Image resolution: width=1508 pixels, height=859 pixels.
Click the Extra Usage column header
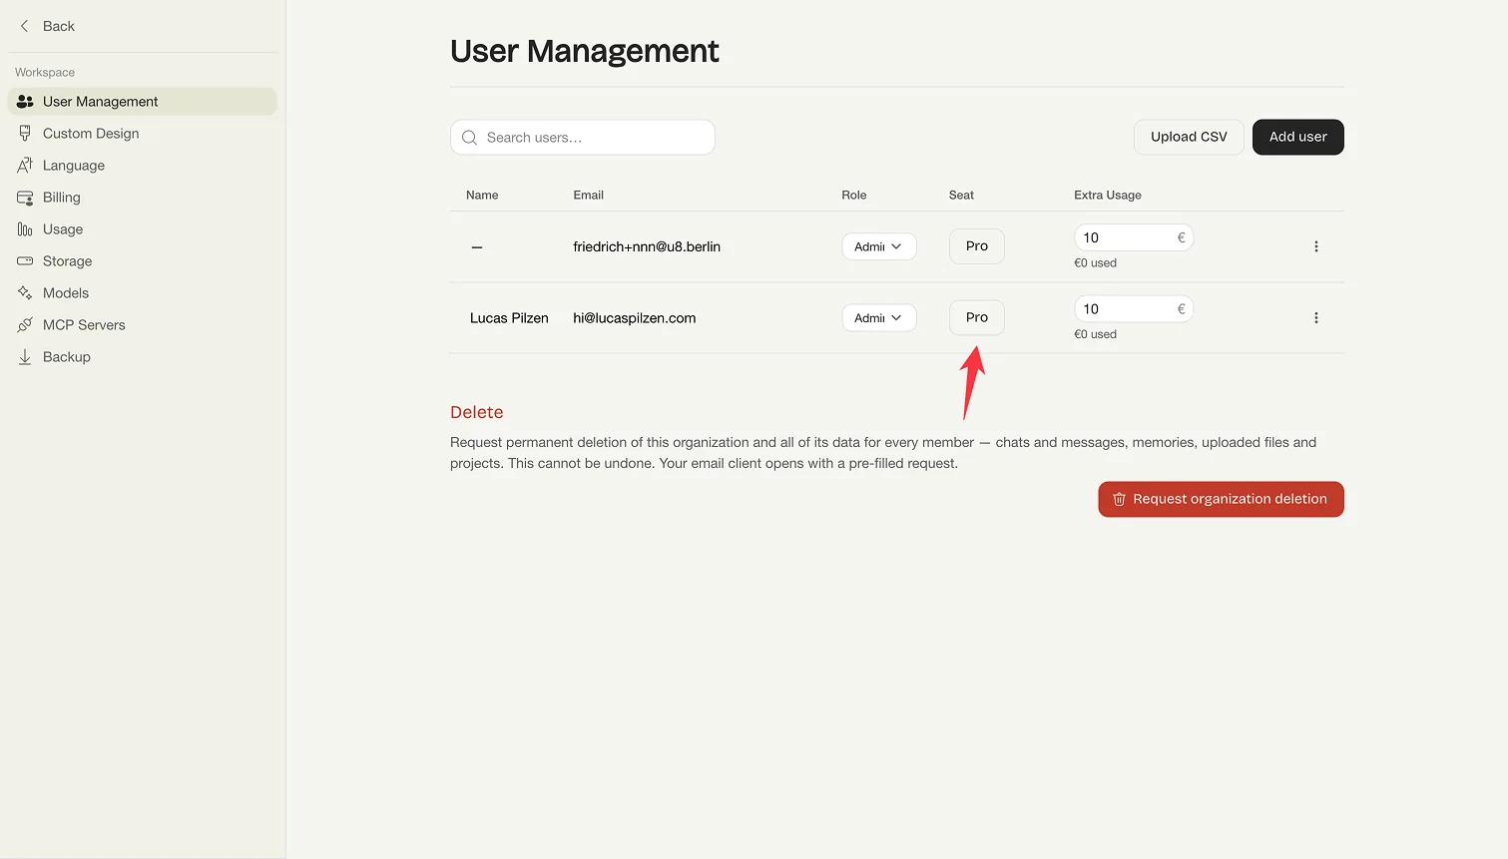[x=1108, y=195]
